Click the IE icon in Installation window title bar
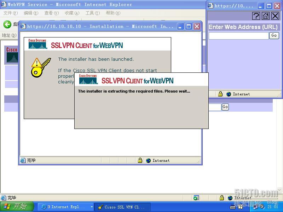Image resolution: width=283 pixels, height=212 pixels. pyautogui.click(x=23, y=26)
